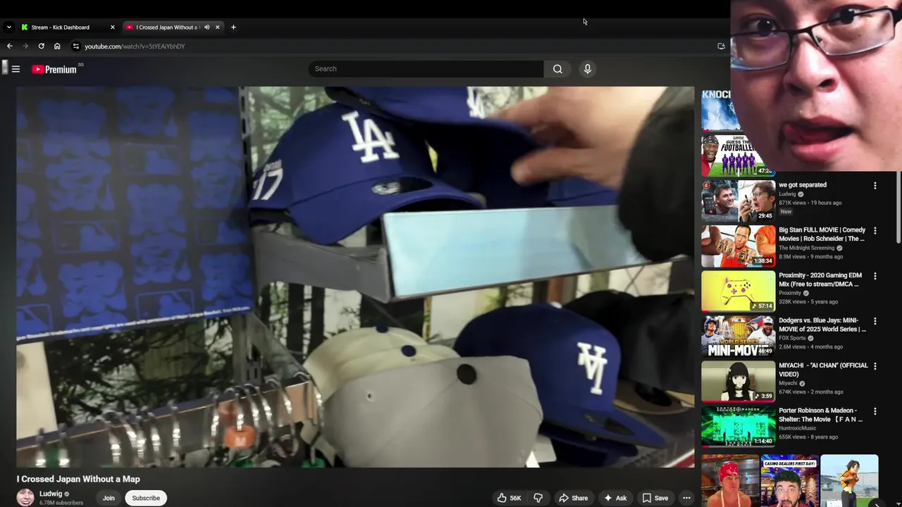Open Porter Robinson & Madeon Shelter title

coord(821,415)
